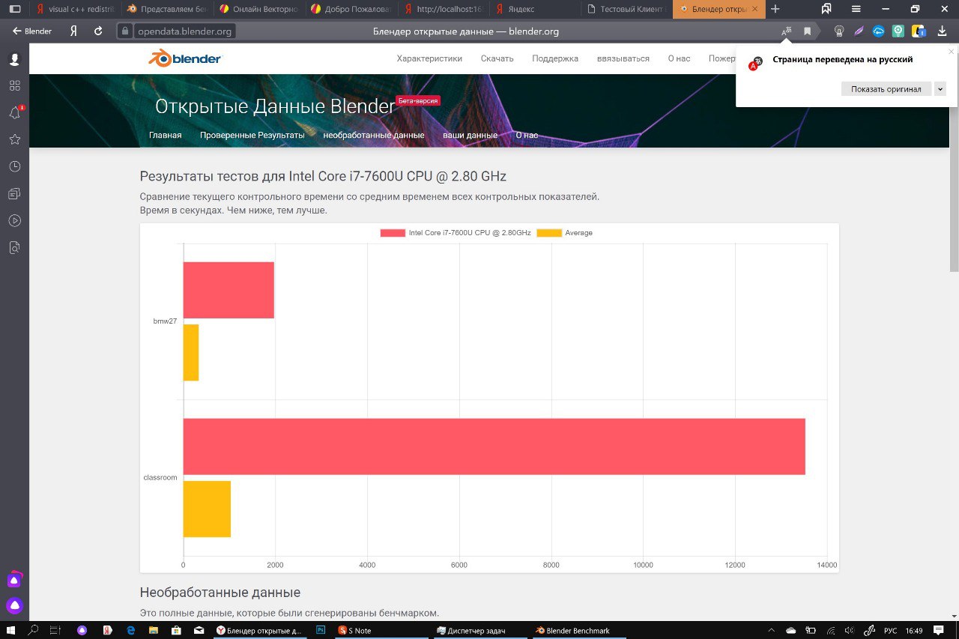The height and width of the screenshot is (639, 959).
Task: Open Blender Benchmark from taskbar
Action: (x=581, y=631)
